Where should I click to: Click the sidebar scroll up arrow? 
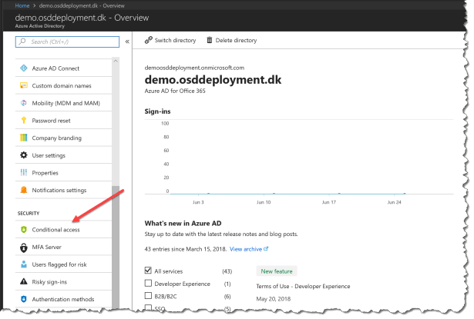(x=116, y=61)
